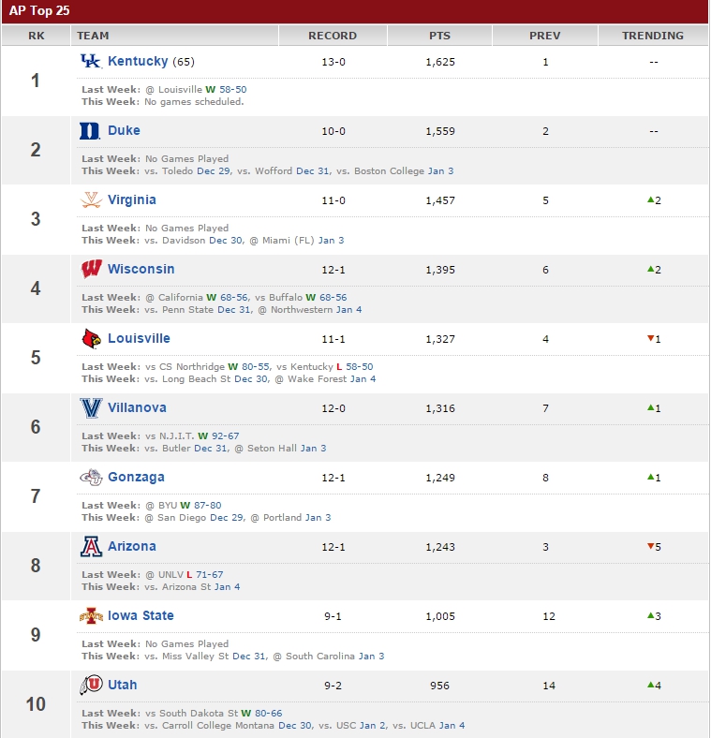Select the Wisconsin red W logo
711x738 pixels.
point(92,269)
